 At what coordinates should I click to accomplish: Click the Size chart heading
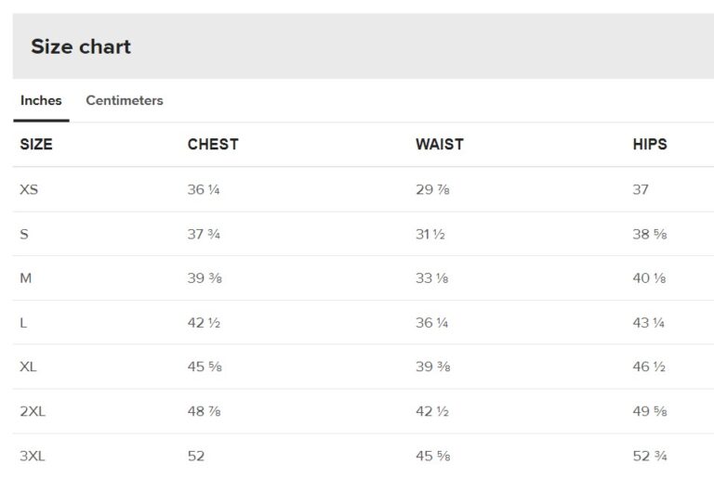tap(81, 46)
